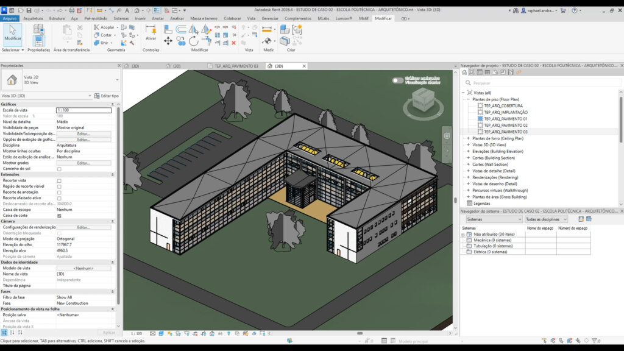Check the Elétrica (0 sistemas) checkbox
This screenshot has width=624, height=351.
tap(469, 252)
